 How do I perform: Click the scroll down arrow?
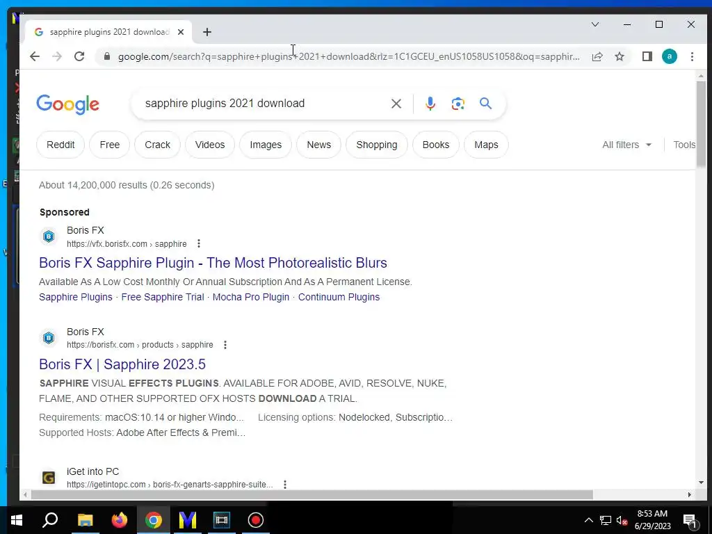[x=701, y=483]
